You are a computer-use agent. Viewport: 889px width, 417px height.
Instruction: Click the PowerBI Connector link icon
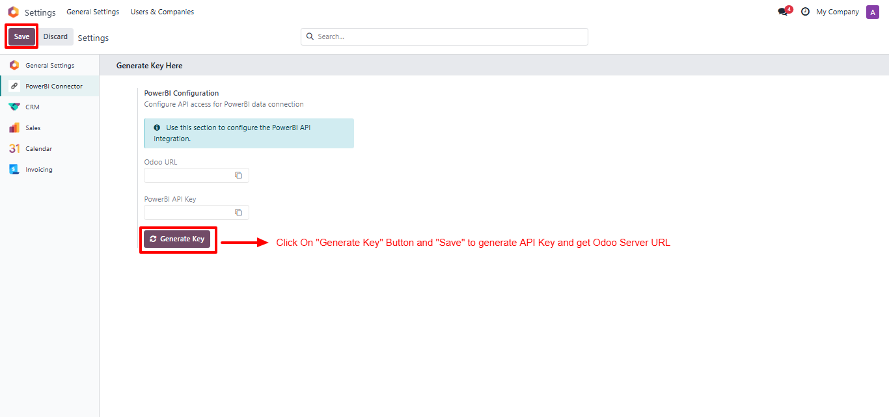pyautogui.click(x=14, y=86)
